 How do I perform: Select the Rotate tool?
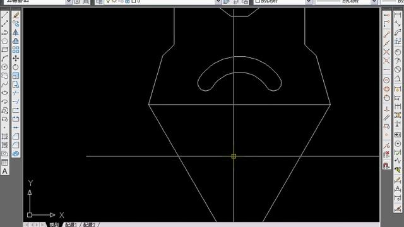click(16, 67)
